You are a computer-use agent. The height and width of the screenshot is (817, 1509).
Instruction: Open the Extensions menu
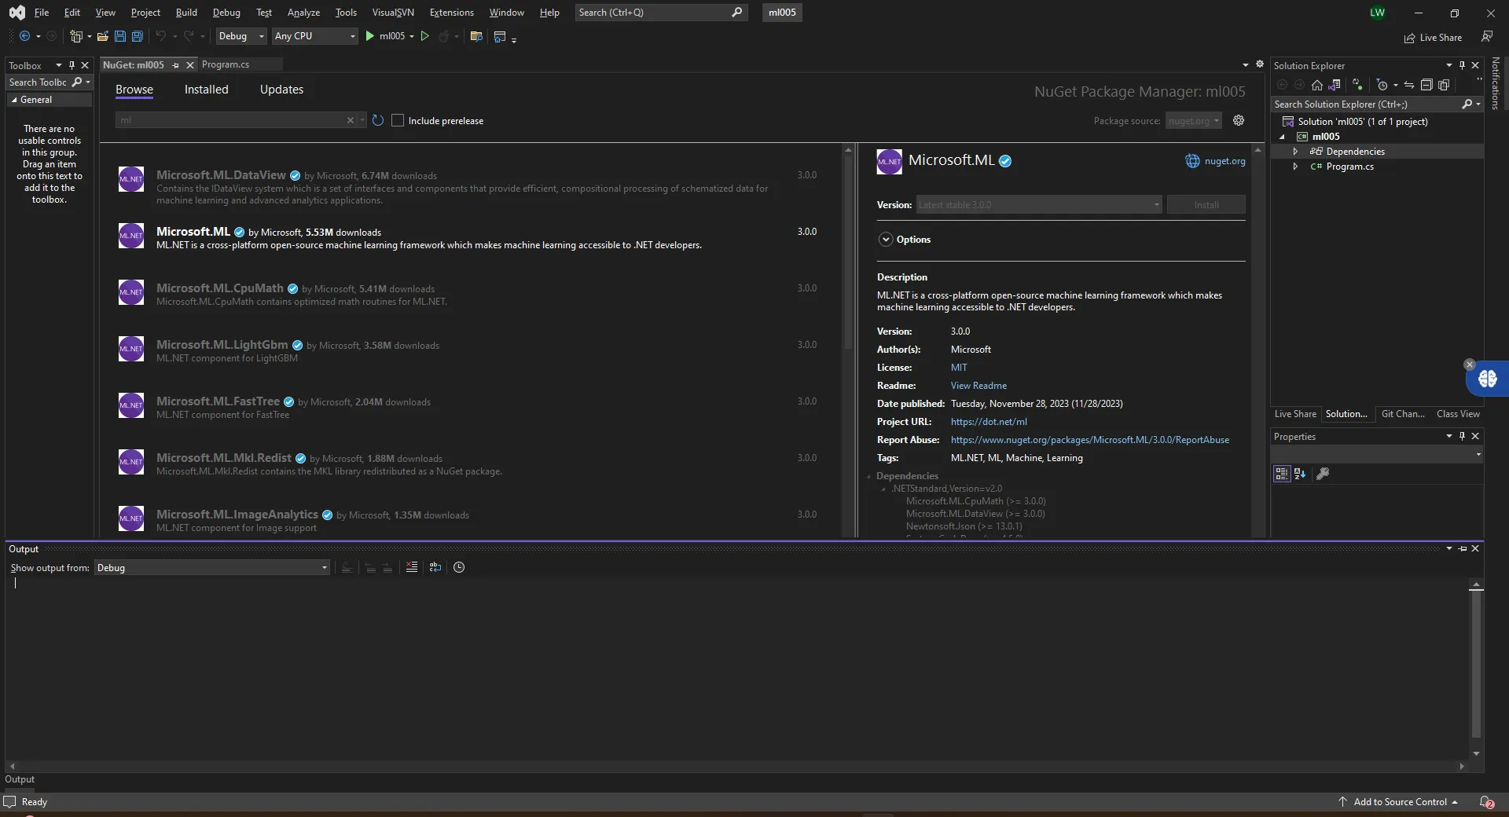pyautogui.click(x=451, y=13)
